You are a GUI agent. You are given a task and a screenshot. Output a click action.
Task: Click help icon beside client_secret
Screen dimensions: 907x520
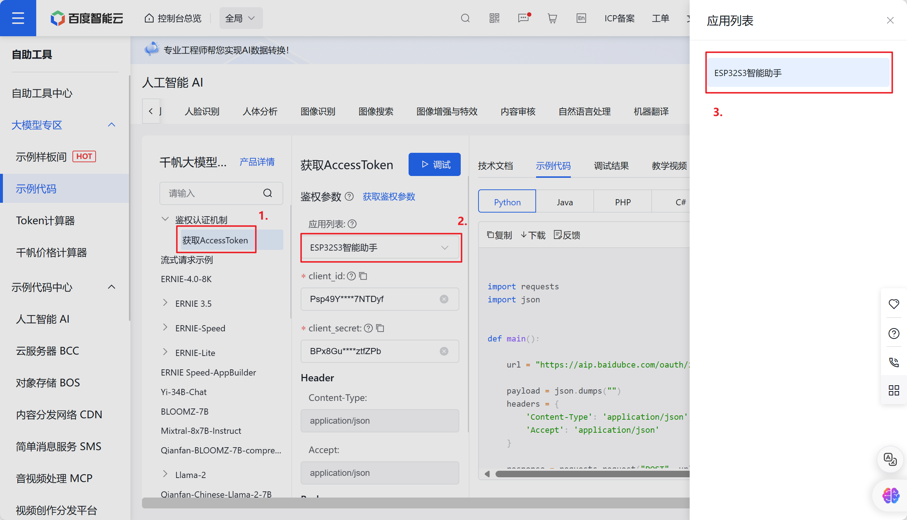coord(368,328)
